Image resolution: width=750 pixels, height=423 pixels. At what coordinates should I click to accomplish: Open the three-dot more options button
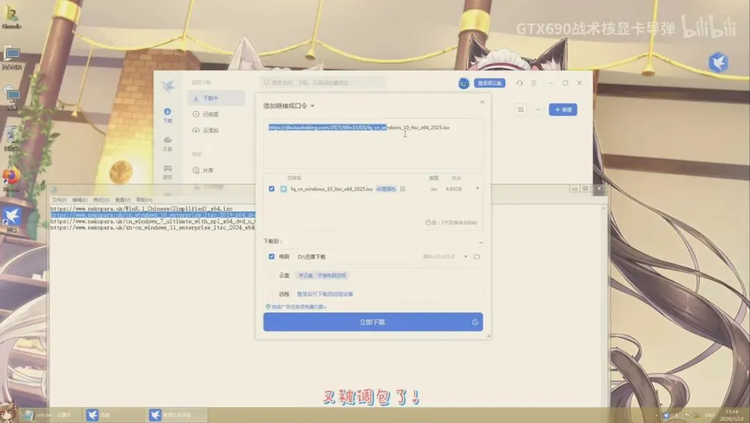click(x=537, y=110)
